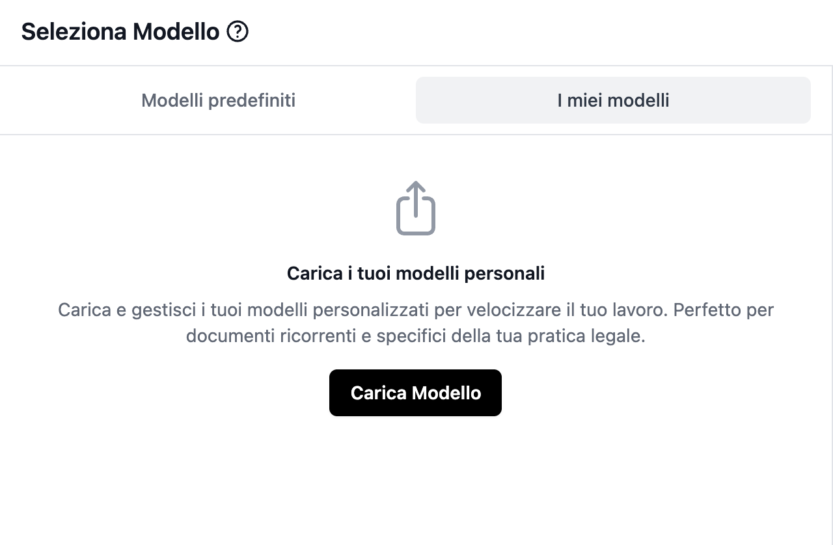Click the Seleziona Modello title

120,31
